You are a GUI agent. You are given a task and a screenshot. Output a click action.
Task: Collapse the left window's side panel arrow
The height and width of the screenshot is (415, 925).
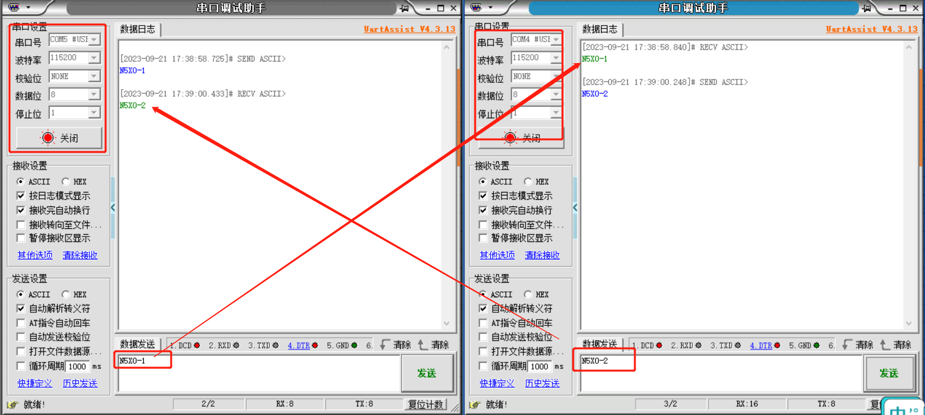pyautogui.click(x=113, y=208)
